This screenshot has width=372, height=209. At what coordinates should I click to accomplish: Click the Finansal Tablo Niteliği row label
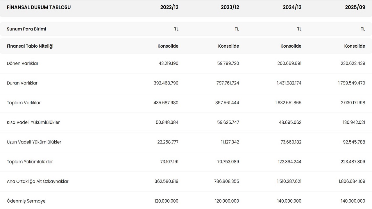pyautogui.click(x=30, y=46)
